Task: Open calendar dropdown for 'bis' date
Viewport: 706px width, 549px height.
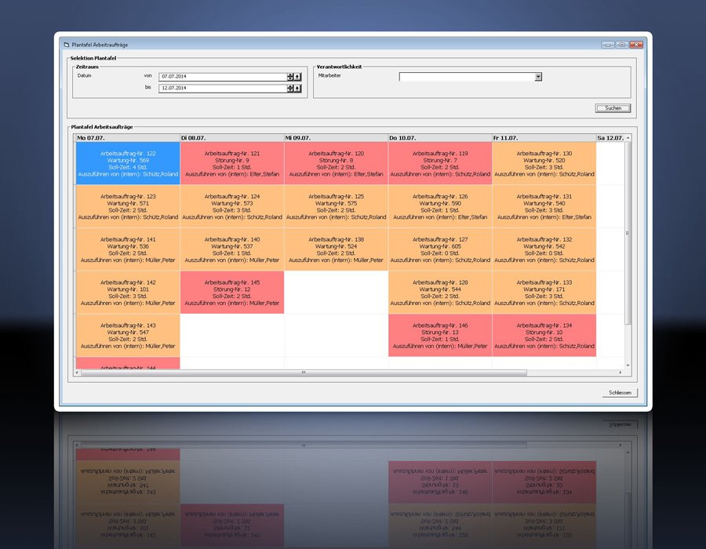Action: [297, 88]
